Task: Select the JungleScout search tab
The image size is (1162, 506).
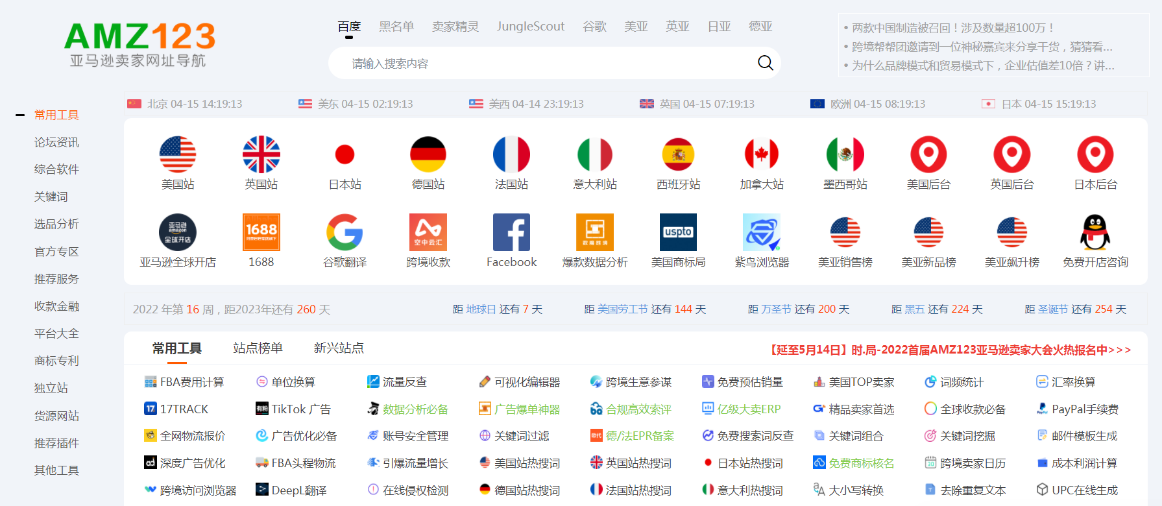Action: 531,27
